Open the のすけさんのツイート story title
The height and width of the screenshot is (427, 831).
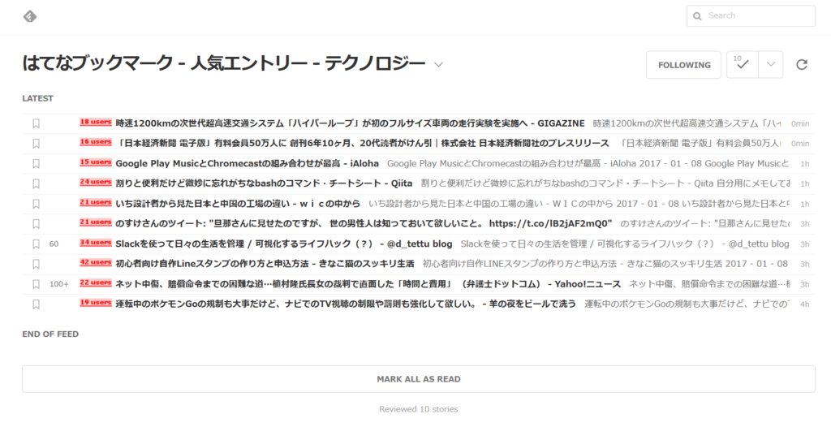(x=364, y=224)
